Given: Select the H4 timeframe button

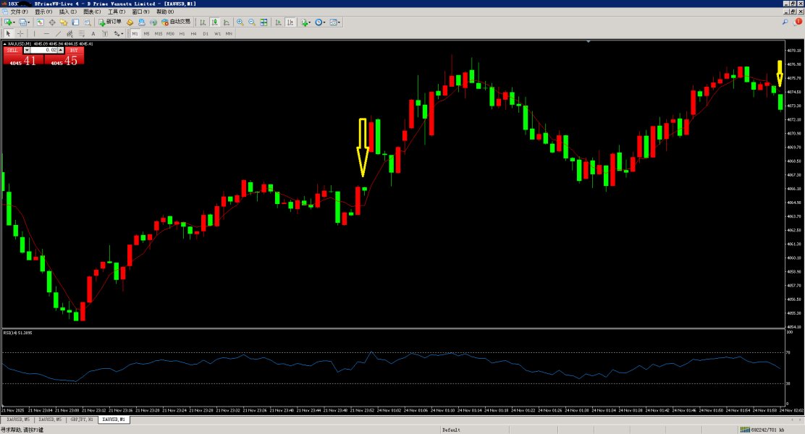Looking at the screenshot, I should point(194,33).
